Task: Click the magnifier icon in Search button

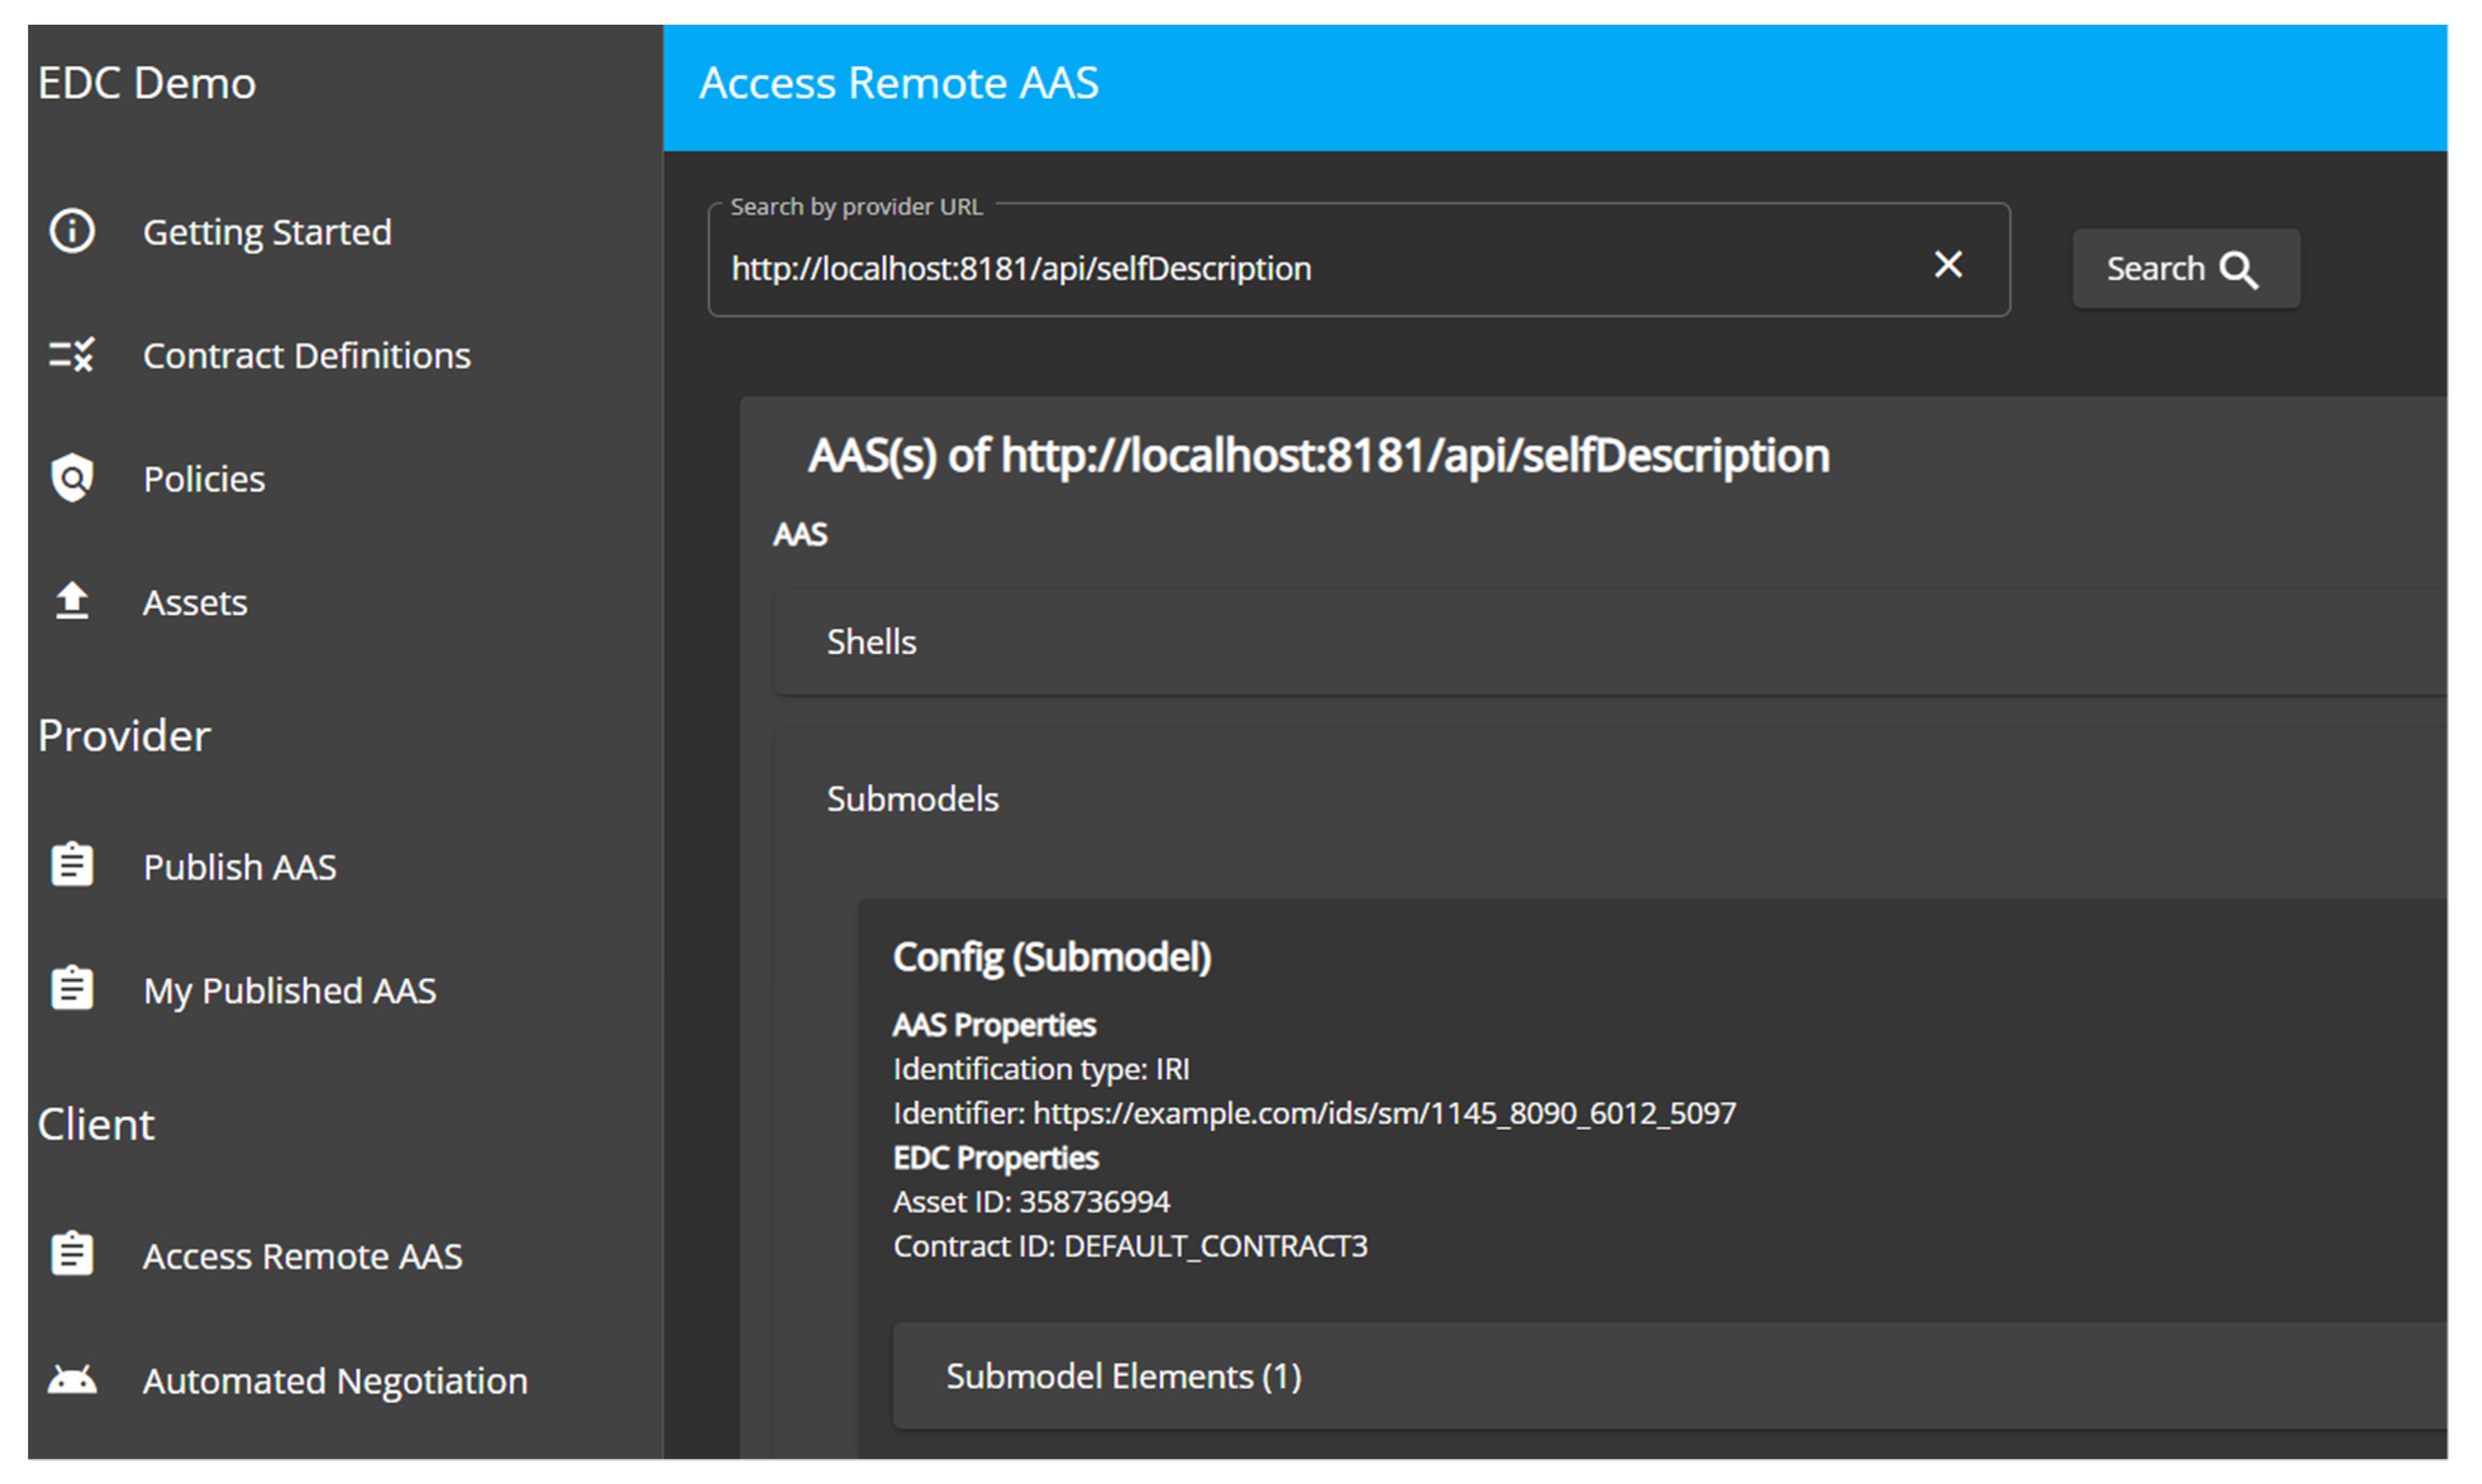Action: pyautogui.click(x=2239, y=270)
